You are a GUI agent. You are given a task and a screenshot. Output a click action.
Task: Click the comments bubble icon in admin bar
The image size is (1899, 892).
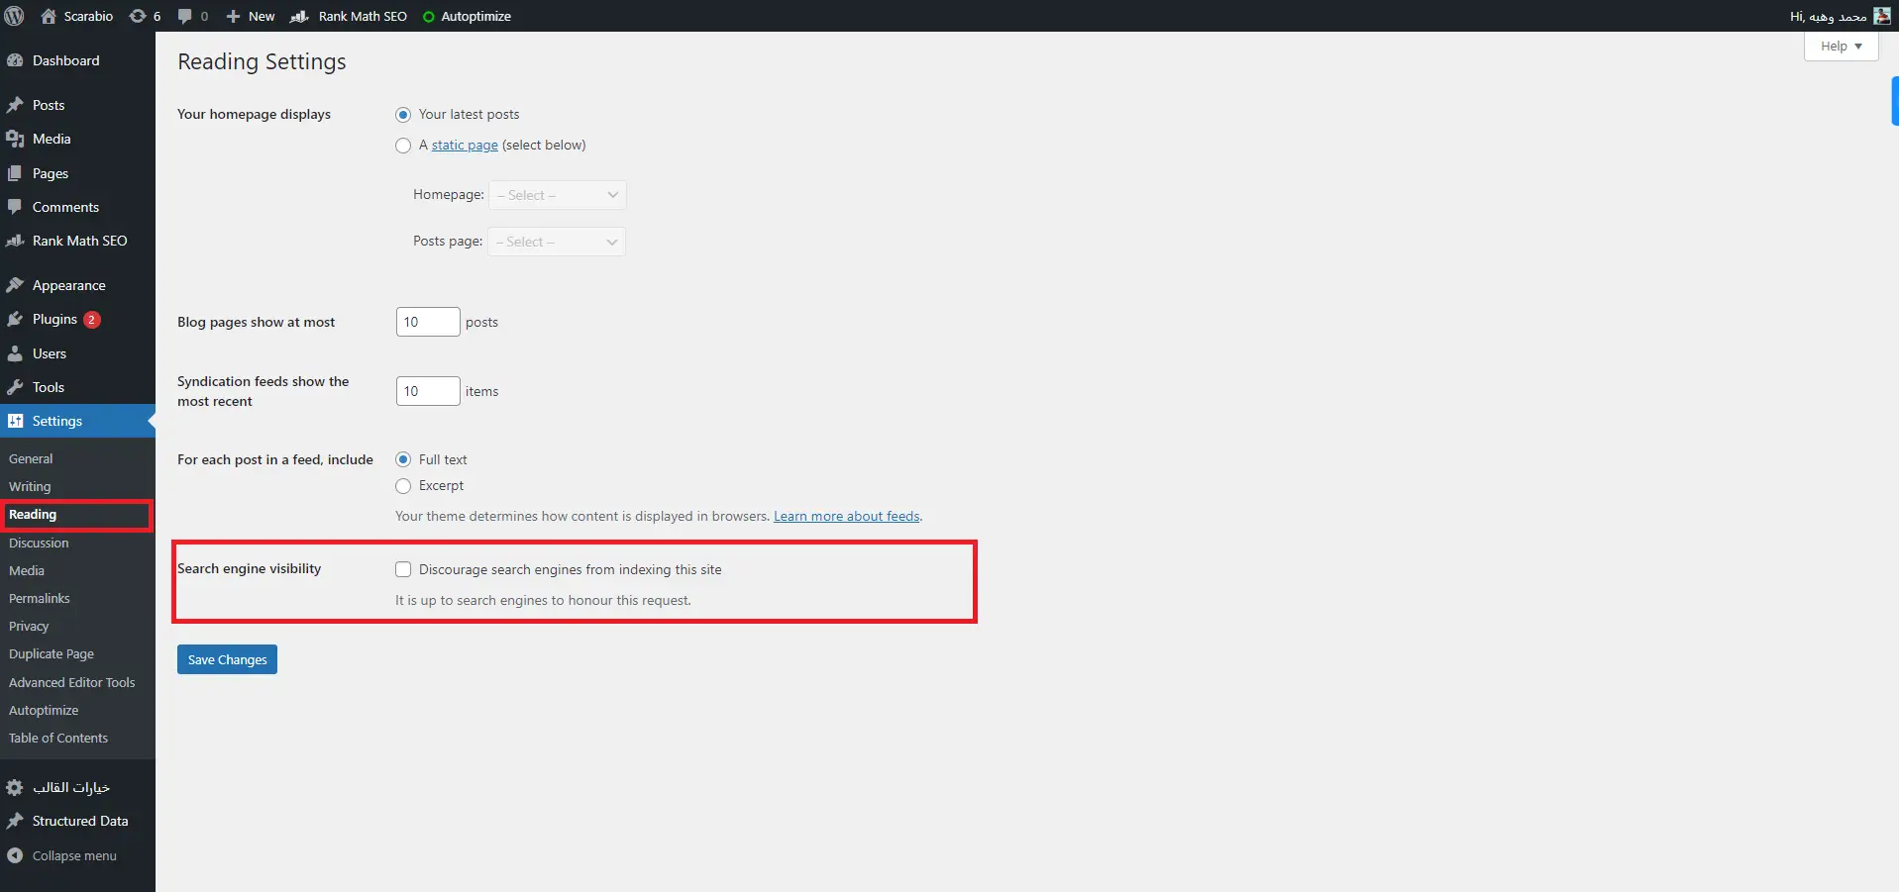(x=184, y=16)
